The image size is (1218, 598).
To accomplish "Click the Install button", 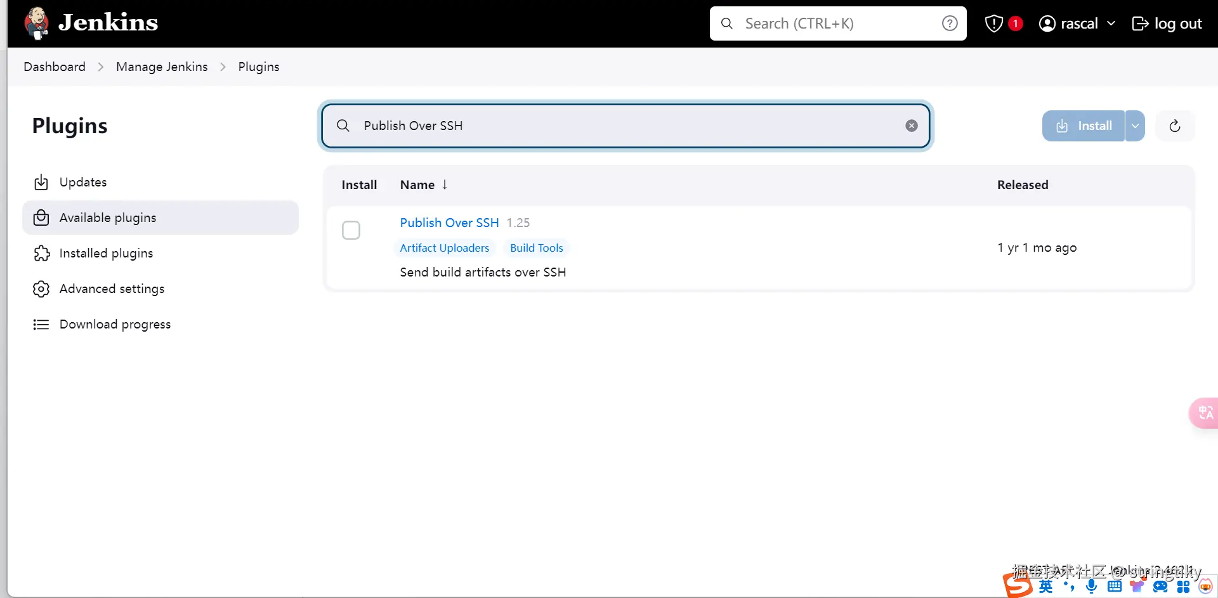I will coord(1084,126).
